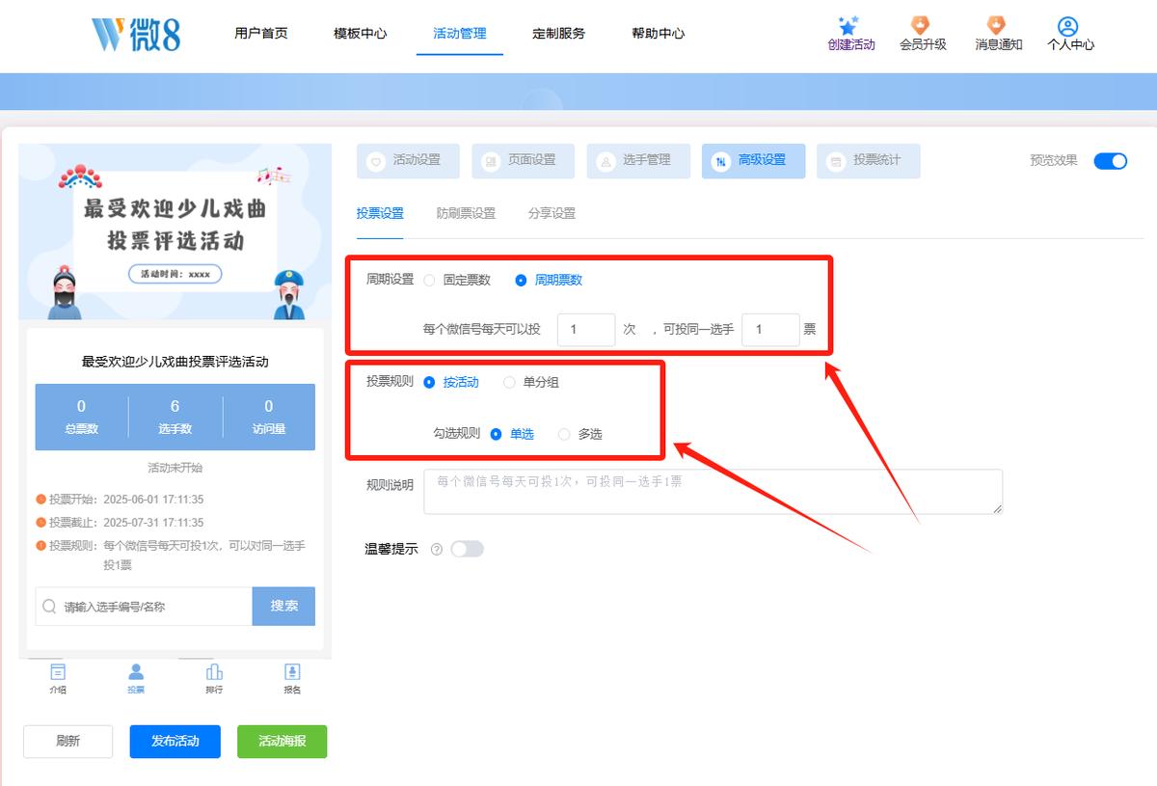1157x786 pixels.
Task: Click 投票截止 2025-07-31 date line
Action: [x=120, y=523]
